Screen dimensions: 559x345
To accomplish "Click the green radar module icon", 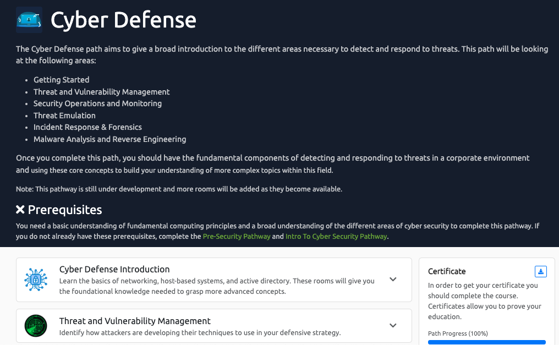I will [x=36, y=326].
